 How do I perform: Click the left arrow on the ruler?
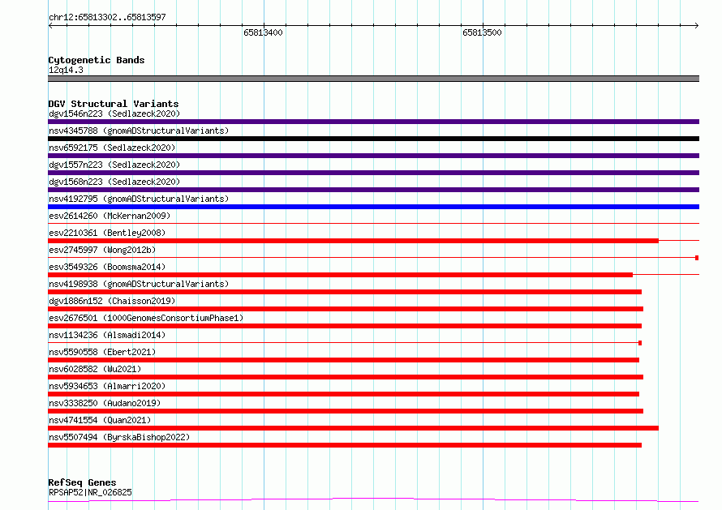click(x=50, y=26)
